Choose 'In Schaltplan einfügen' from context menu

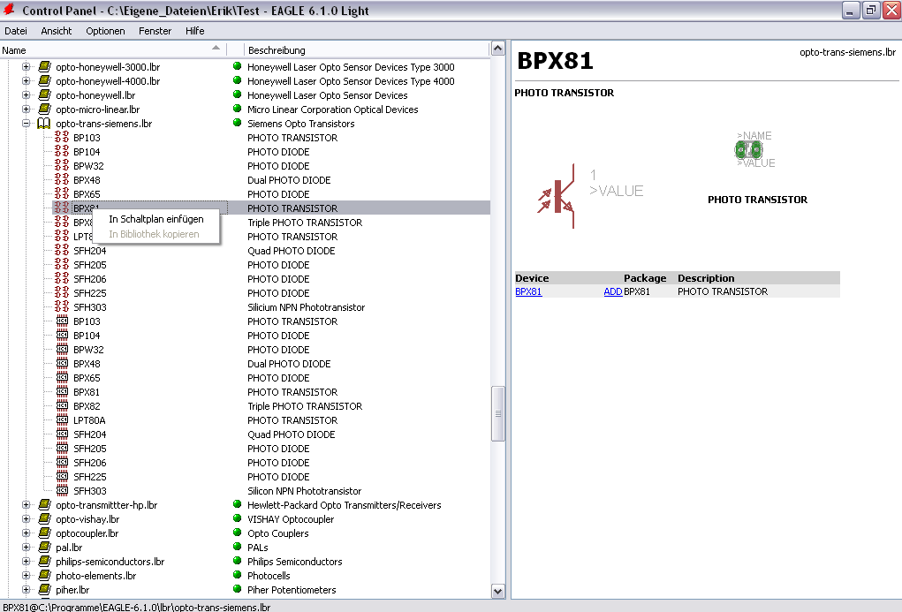click(x=155, y=219)
